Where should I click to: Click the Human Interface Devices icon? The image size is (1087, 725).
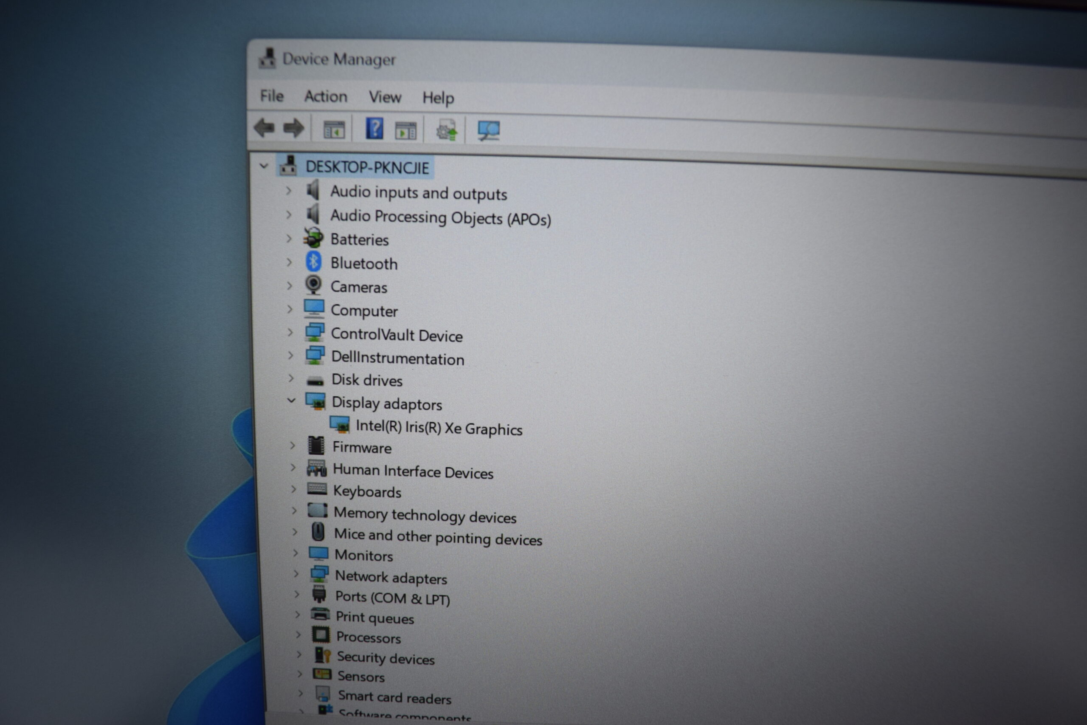(317, 468)
